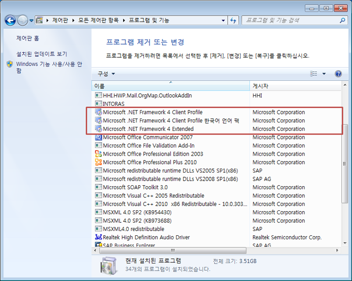Screen dimensions: 352x281
Task: Open the arrow after 모든 제어판 항목 breadcrumb
Action: point(124,21)
